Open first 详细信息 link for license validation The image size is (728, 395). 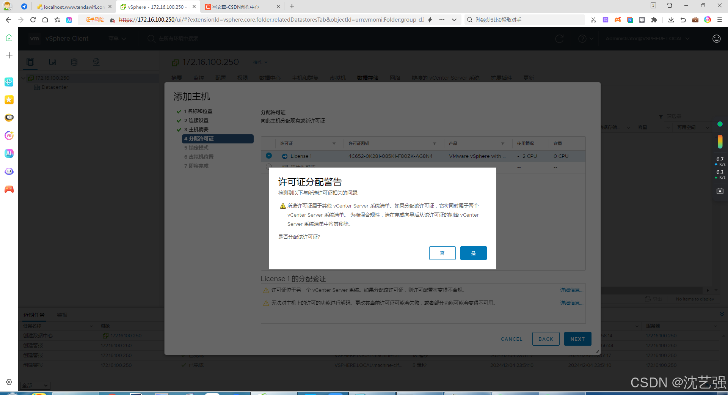click(571, 290)
